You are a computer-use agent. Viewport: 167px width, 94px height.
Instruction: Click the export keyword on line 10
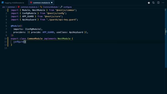coord(15,39)
